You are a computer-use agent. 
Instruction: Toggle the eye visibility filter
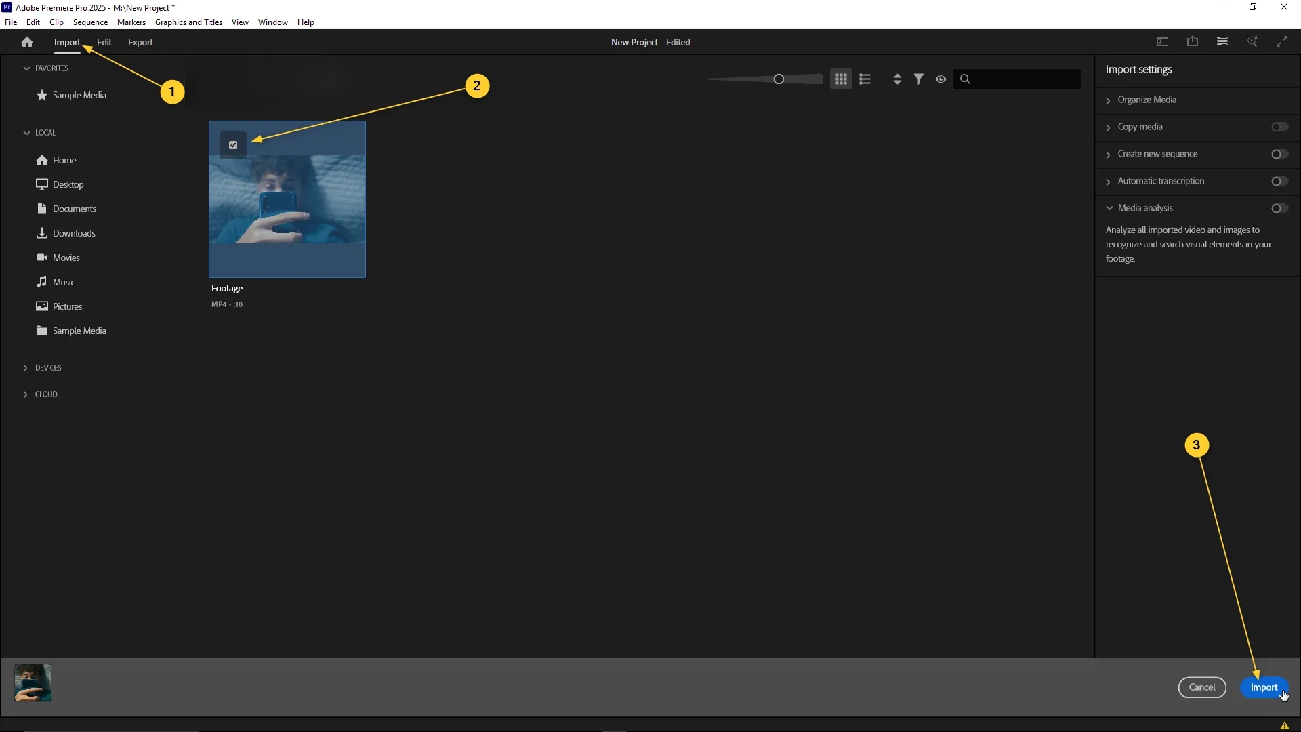(x=941, y=79)
